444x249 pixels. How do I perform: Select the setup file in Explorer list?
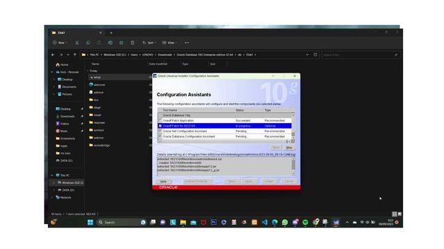97,77
